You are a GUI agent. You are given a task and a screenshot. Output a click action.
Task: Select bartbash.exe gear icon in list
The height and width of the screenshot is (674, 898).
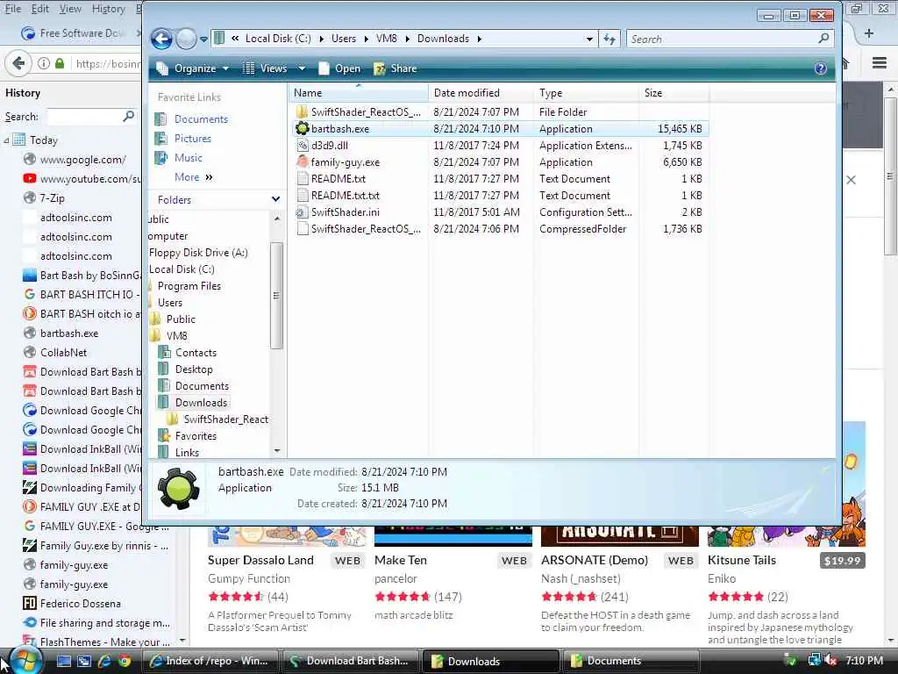303,128
